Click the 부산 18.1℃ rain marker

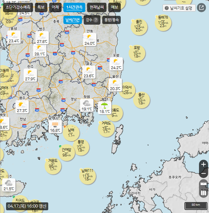pos(105,108)
